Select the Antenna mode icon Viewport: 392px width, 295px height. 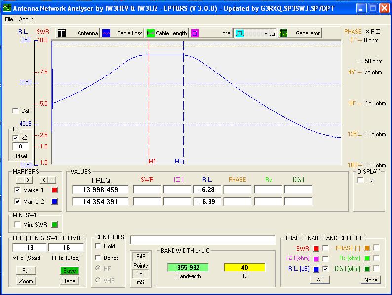(x=62, y=33)
